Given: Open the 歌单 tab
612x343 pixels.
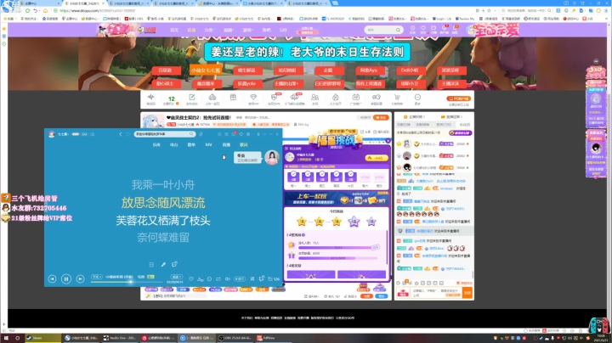Looking at the screenshot, I should tap(191, 144).
